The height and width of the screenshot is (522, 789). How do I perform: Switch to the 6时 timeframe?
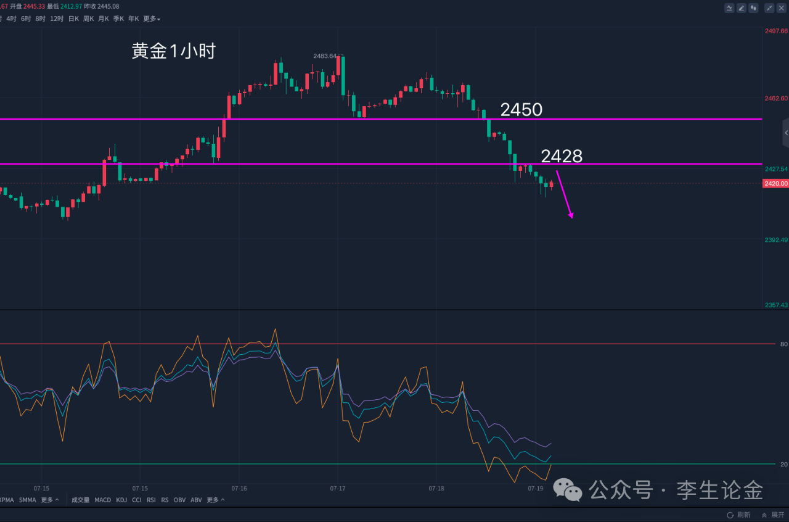click(x=26, y=19)
